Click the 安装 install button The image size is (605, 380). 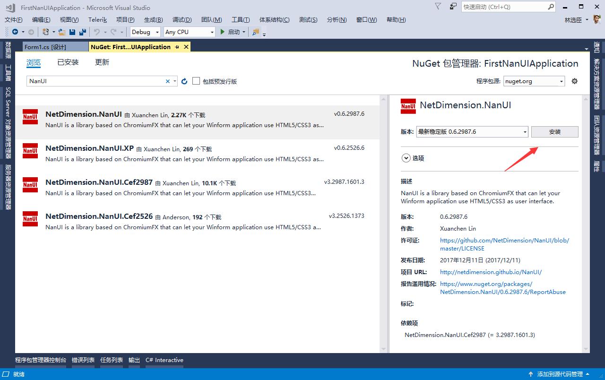[x=555, y=132]
